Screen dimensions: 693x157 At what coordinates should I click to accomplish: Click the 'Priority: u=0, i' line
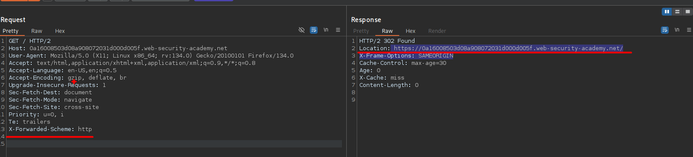pyautogui.click(x=36, y=115)
